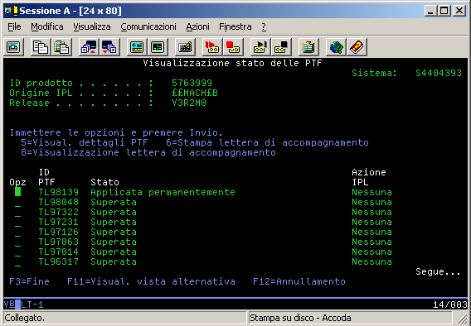The image size is (471, 326).
Task: Click the Copy toolbar icon
Action: point(41,47)
